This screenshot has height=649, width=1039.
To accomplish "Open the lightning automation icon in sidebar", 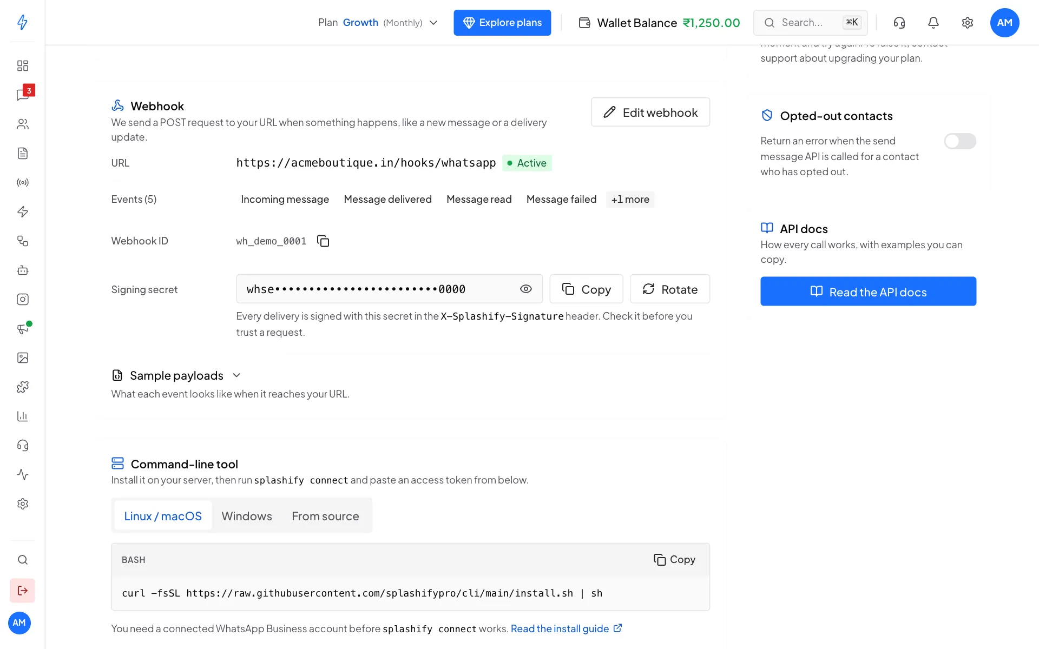I will (x=22, y=211).
